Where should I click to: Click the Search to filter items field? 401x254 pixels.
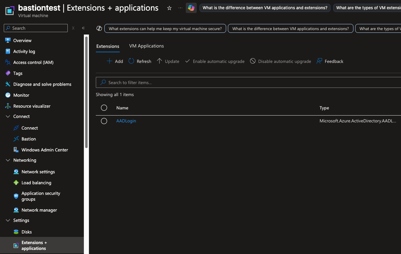pos(240,82)
